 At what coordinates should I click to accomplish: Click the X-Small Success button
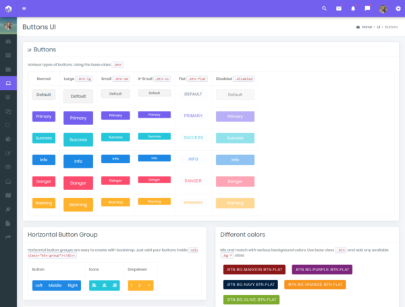pyautogui.click(x=154, y=137)
